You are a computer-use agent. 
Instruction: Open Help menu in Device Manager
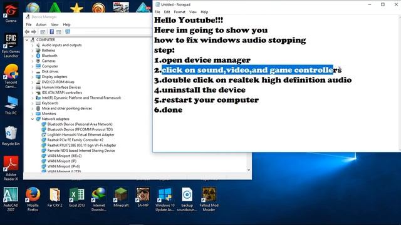tap(67, 24)
